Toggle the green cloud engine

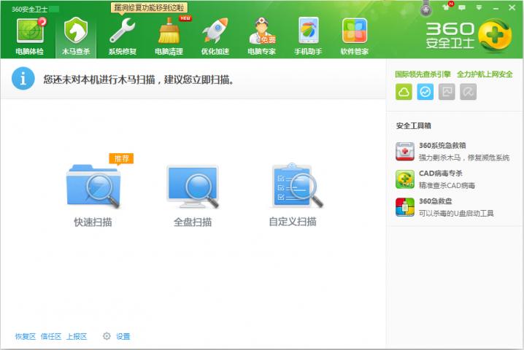click(404, 92)
